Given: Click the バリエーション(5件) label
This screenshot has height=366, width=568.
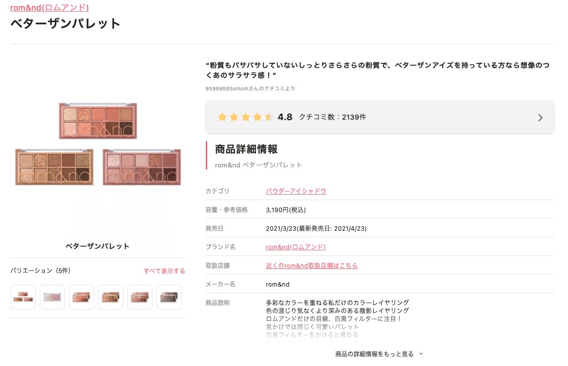Looking at the screenshot, I should pyautogui.click(x=41, y=271).
